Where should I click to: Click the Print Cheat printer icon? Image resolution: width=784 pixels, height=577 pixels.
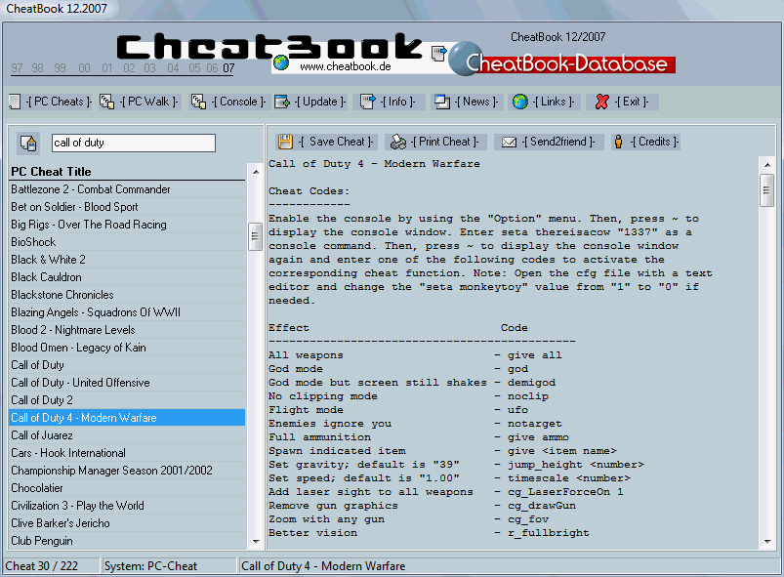tap(398, 142)
